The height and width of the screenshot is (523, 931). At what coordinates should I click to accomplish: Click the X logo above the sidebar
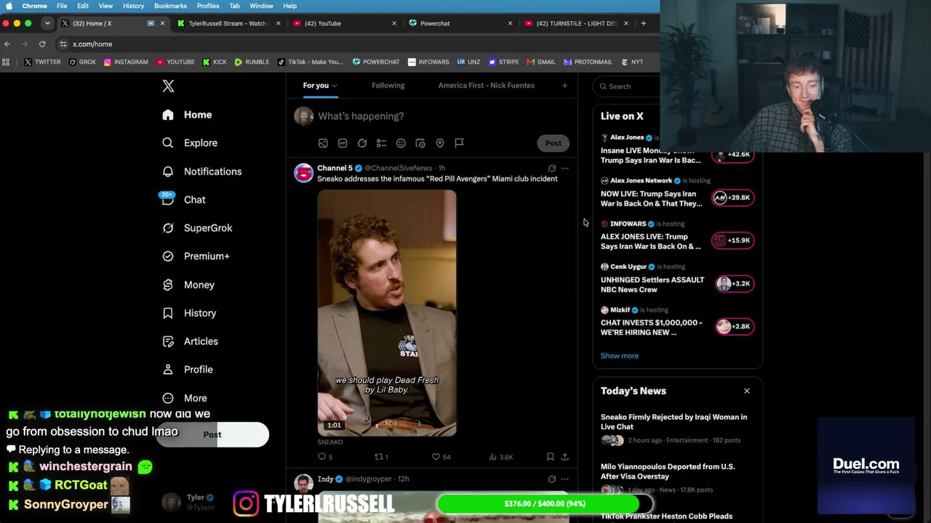[x=168, y=86]
